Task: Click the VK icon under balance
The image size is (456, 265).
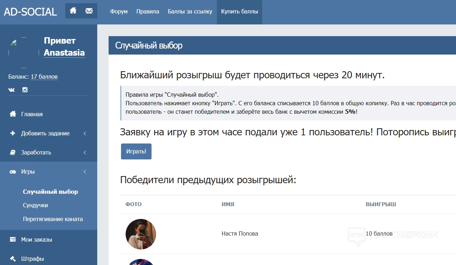Action: point(12,90)
